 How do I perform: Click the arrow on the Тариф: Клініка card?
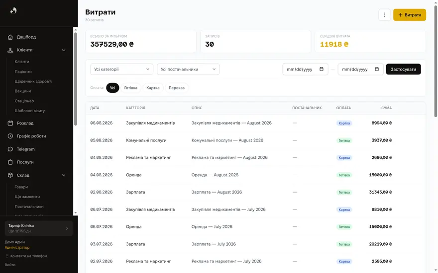tap(67, 228)
